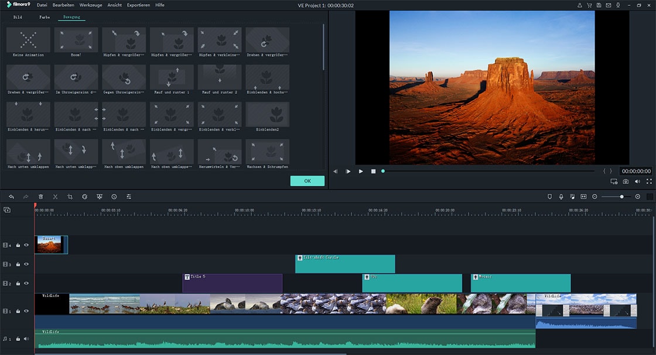Hide video track 4 with eye icon
Image resolution: width=656 pixels, height=355 pixels.
(26, 245)
